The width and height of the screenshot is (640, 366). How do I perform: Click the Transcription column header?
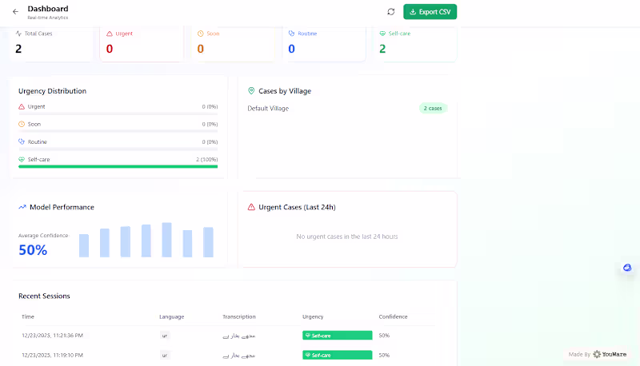coord(238,316)
